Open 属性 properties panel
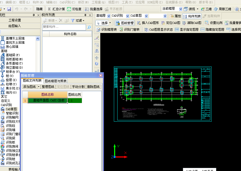This screenshot has height=171, width=241. 175,16
